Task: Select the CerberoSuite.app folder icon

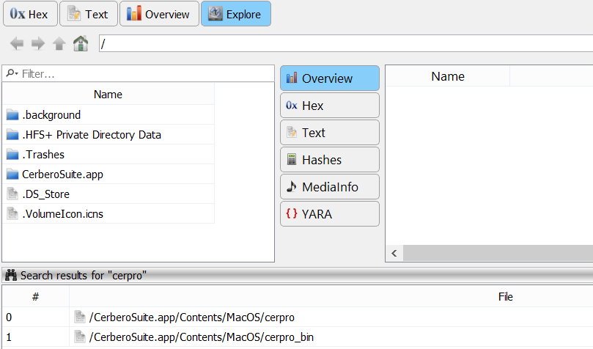Action: [x=12, y=174]
